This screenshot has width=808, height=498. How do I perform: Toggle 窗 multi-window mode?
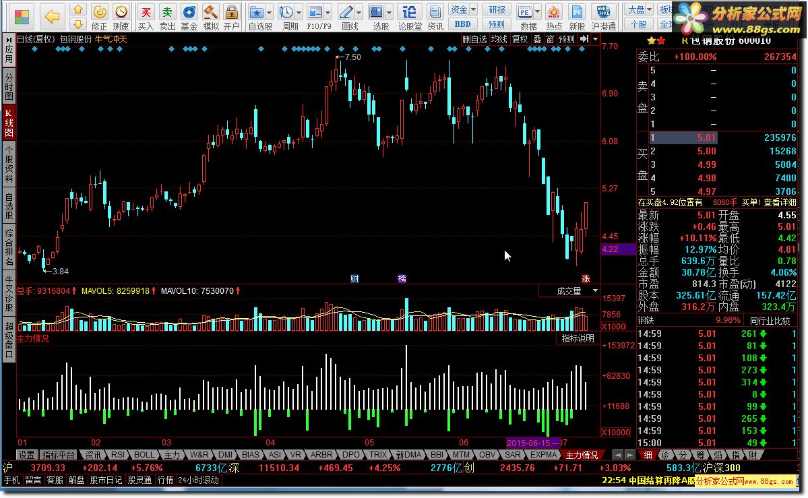coord(551,39)
